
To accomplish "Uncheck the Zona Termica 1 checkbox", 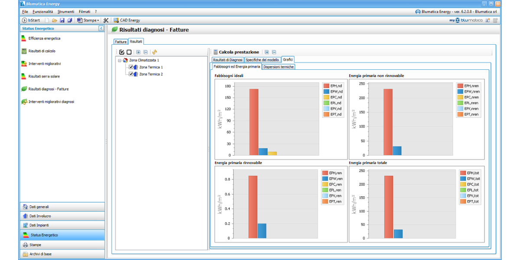I will pyautogui.click(x=131, y=67).
